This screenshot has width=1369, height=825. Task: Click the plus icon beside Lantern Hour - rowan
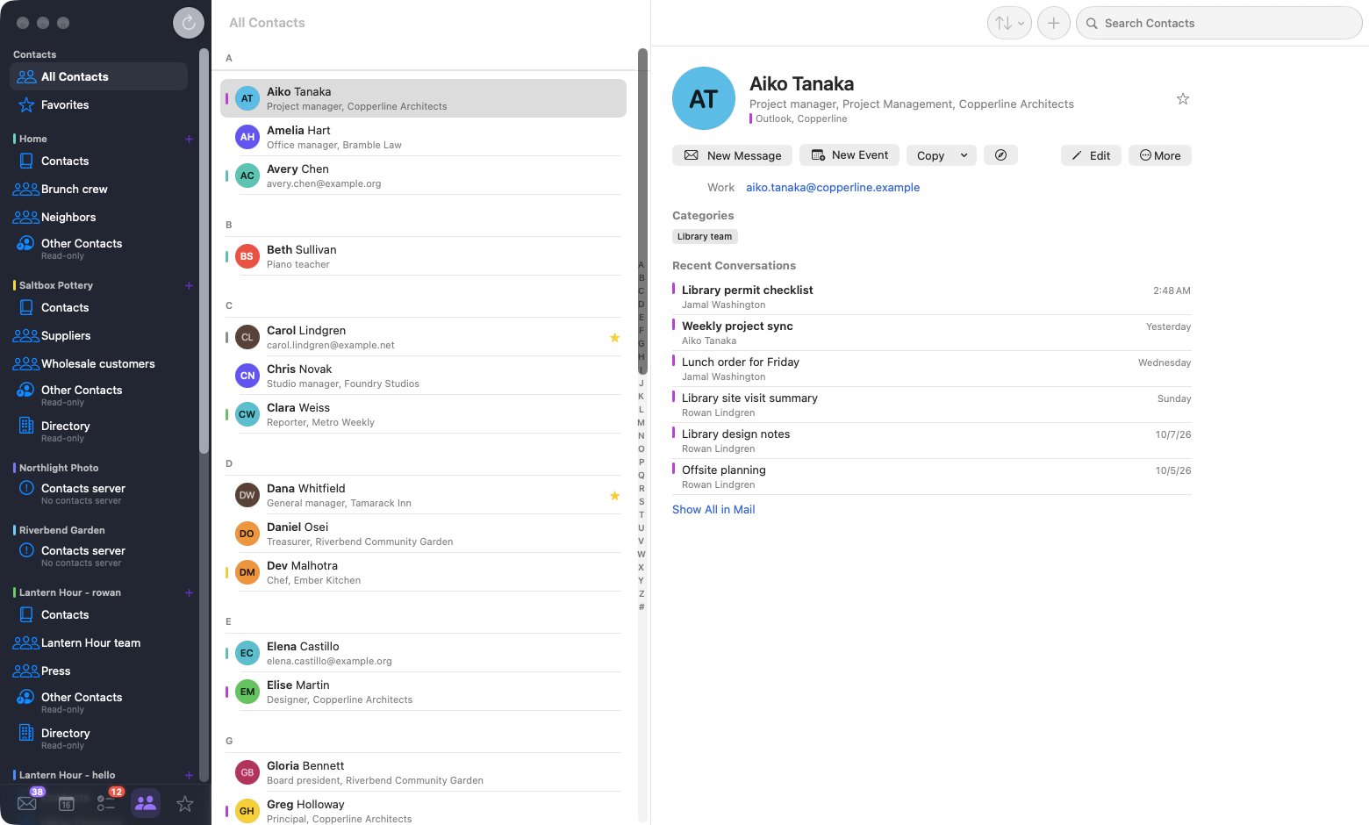click(189, 592)
